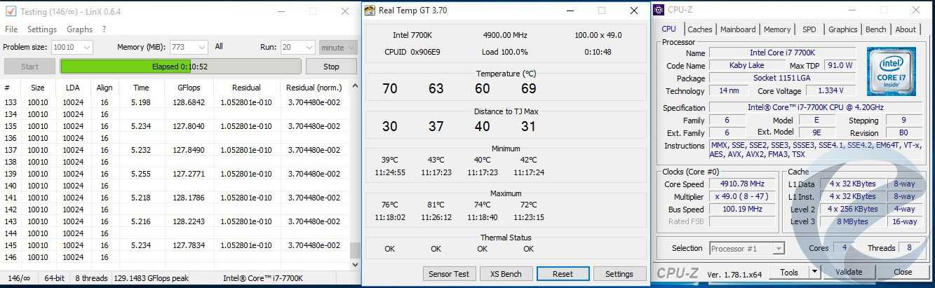Screen dimensions: 935x288
Task: Expand the Memory (MiB) combo box
Action: [201, 47]
